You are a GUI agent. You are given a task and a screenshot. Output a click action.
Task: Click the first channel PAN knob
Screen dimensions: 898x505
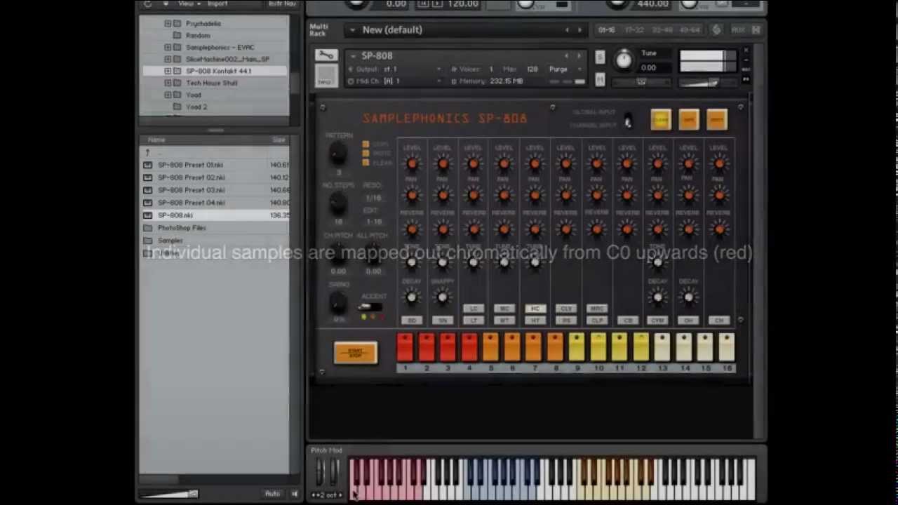(412, 196)
